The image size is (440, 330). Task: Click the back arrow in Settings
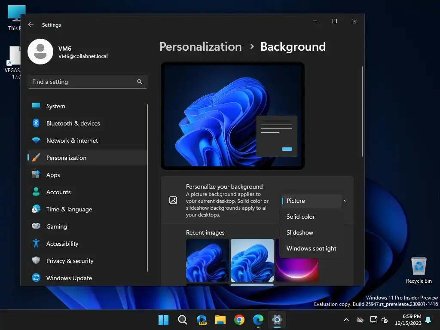[x=31, y=24]
